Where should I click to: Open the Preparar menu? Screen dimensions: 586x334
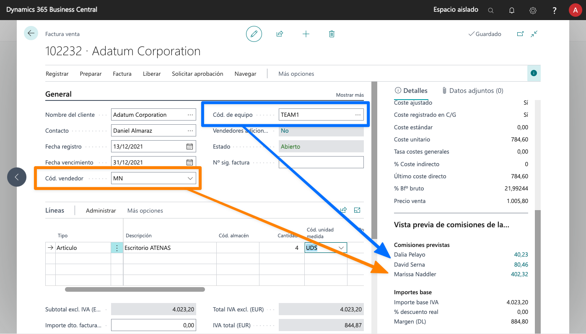pyautogui.click(x=91, y=74)
